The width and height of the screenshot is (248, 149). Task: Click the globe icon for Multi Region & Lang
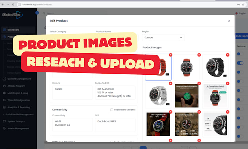point(4,93)
